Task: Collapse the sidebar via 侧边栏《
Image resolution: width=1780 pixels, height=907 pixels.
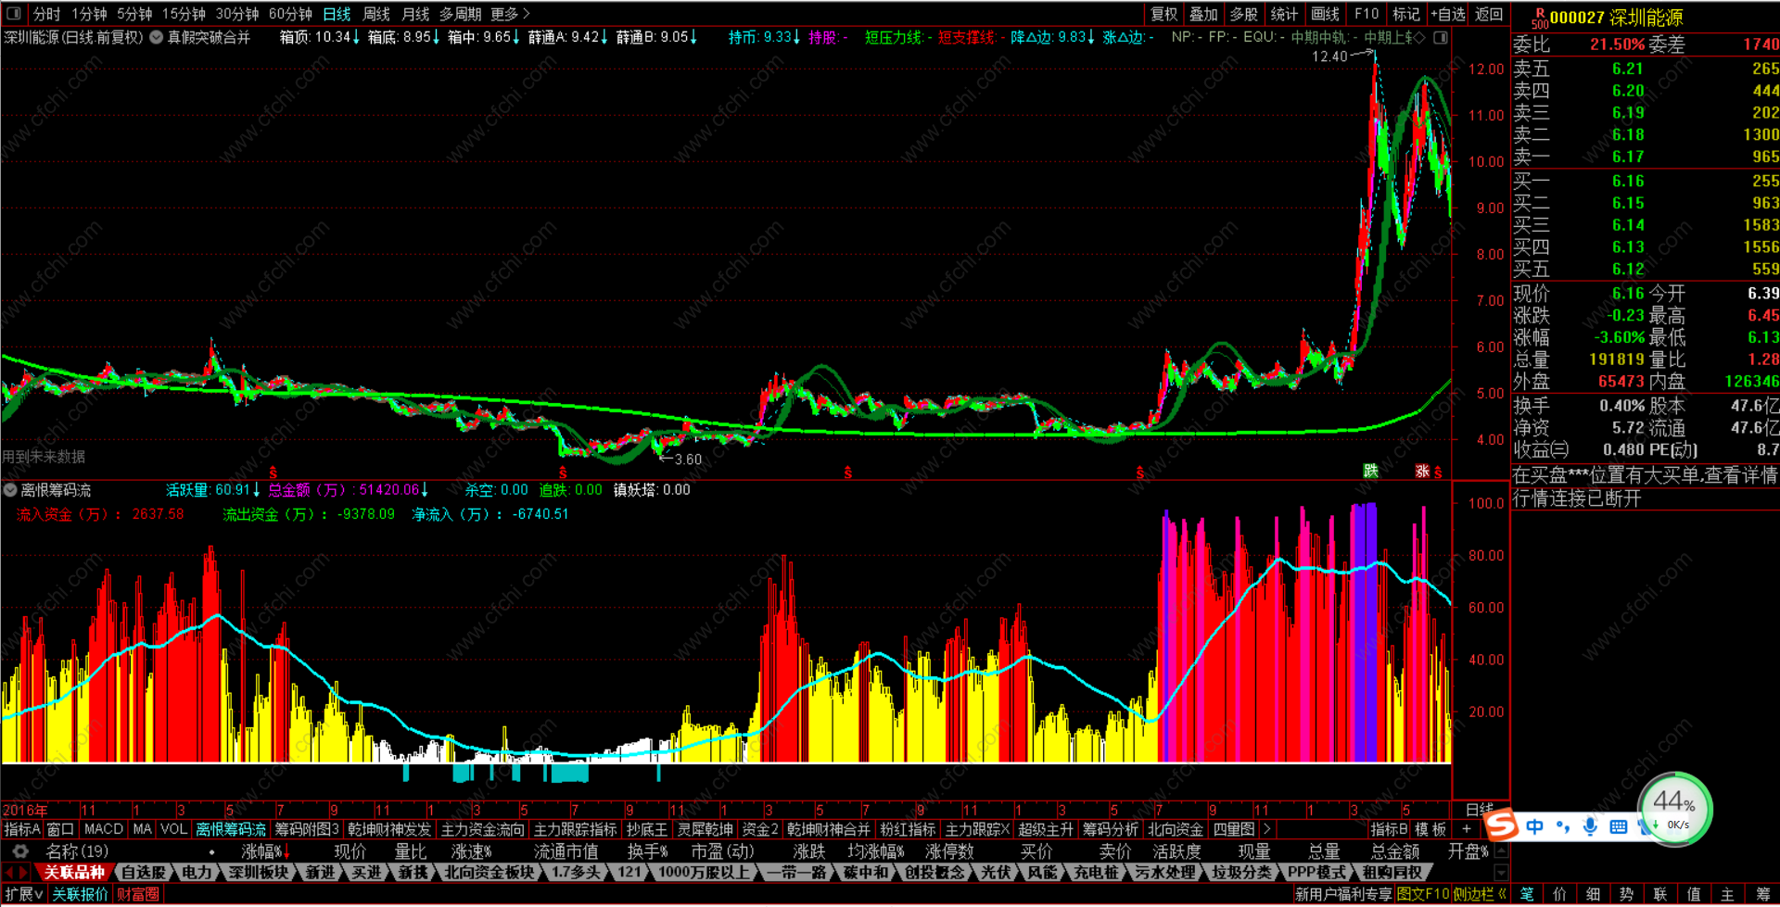Action: tap(1481, 894)
